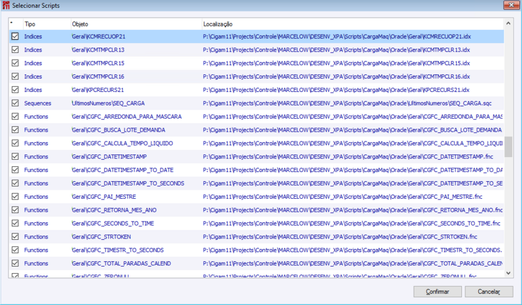
Task: Select object Geral\KCMTMPCLR16
Action: click(x=98, y=76)
